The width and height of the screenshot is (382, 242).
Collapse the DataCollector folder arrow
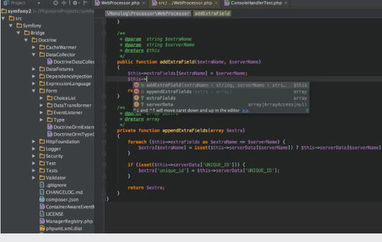pyautogui.click(x=34, y=54)
